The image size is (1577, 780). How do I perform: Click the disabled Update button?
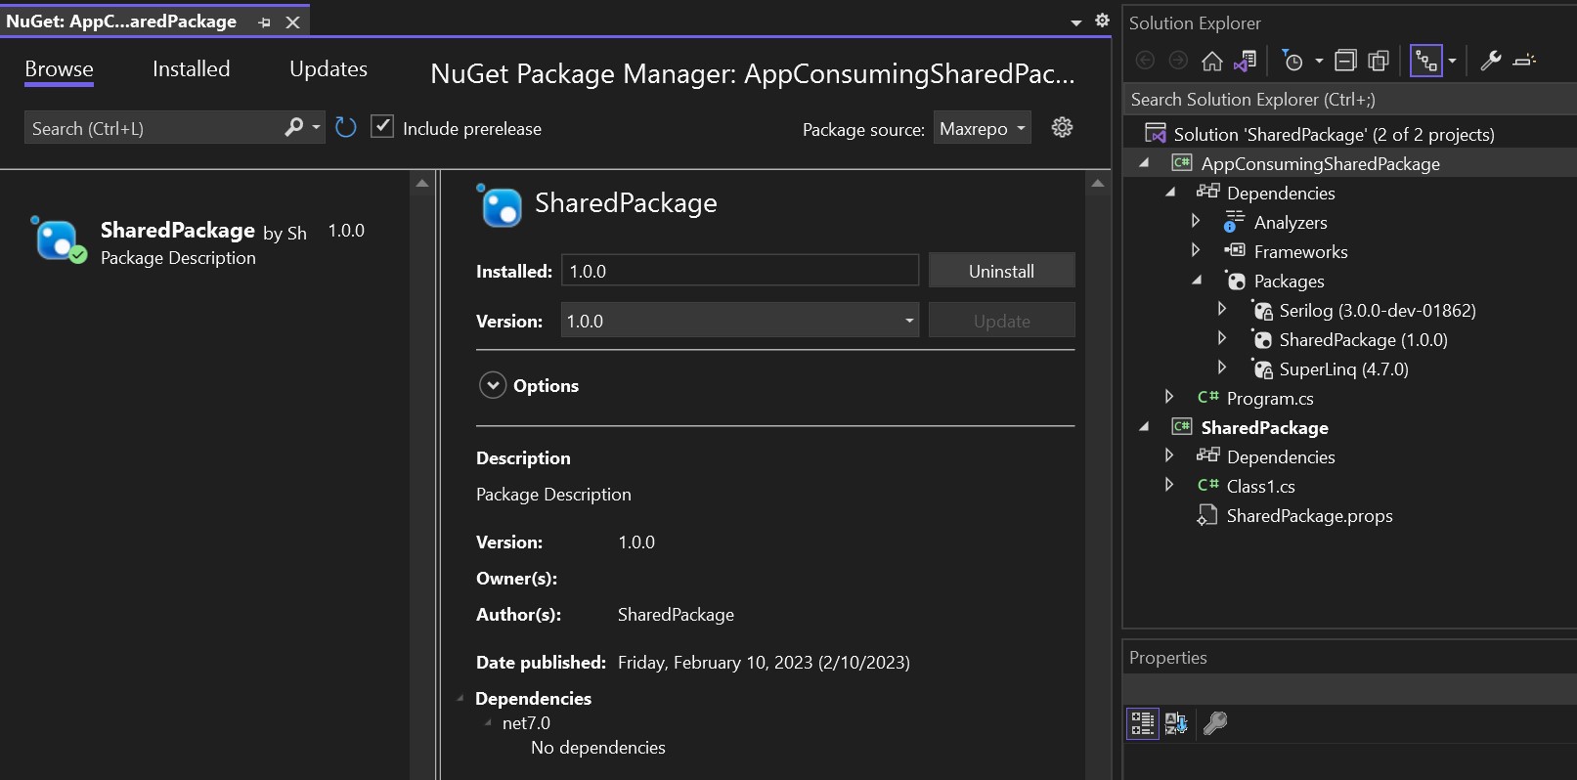(1001, 321)
